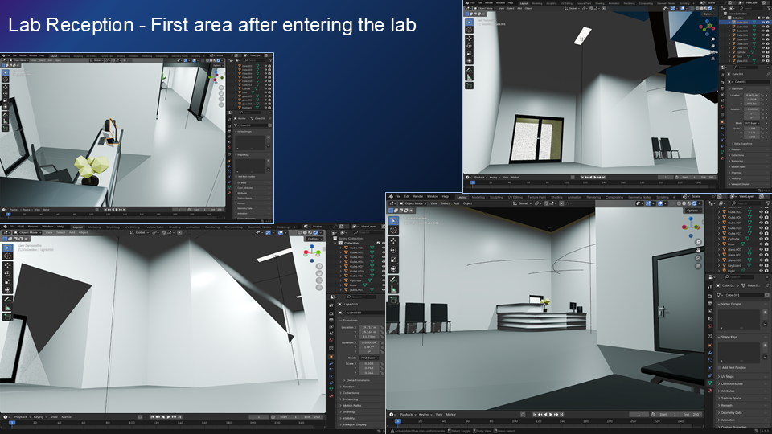Enable rendered viewport shading in bottom-right Blender header
The height and width of the screenshot is (434, 772).
point(695,203)
